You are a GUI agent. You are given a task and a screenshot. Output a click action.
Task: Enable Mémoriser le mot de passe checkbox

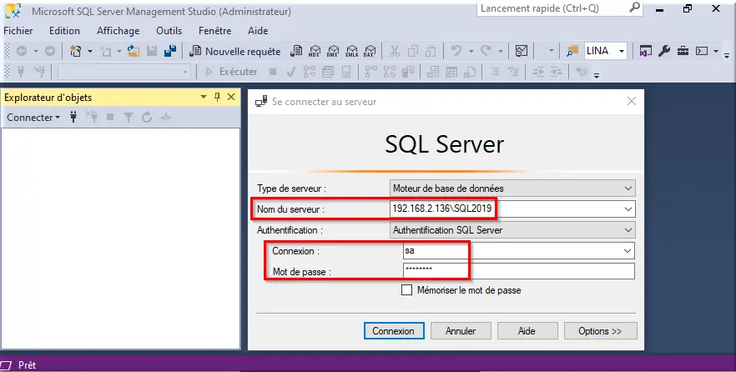click(x=406, y=290)
